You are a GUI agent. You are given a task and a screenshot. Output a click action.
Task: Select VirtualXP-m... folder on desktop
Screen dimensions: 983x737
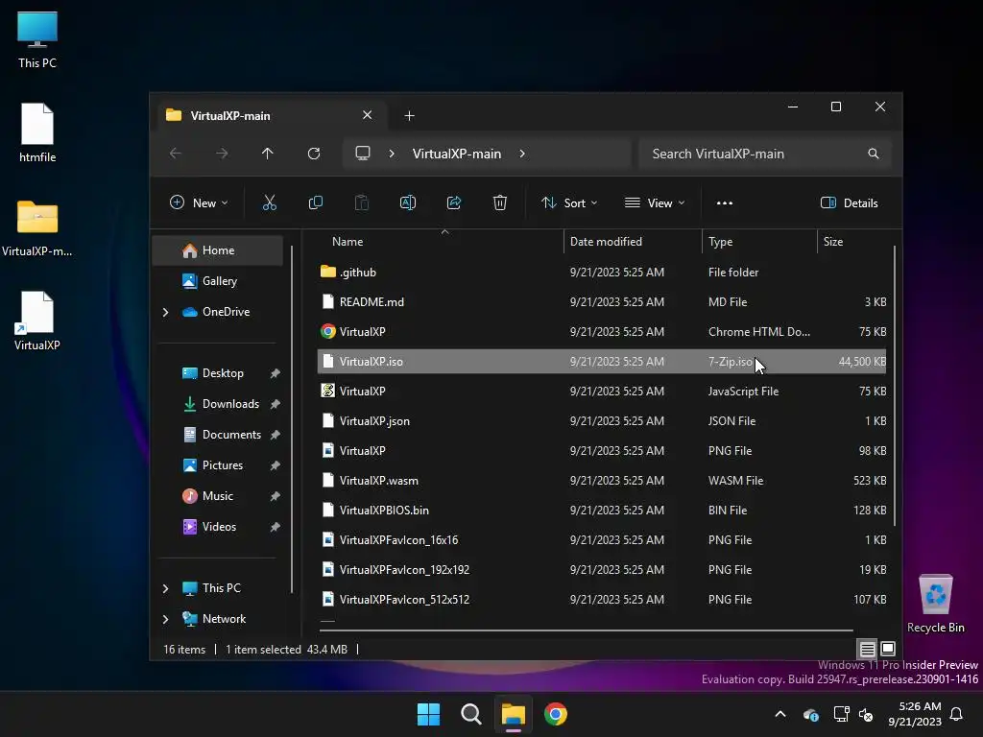click(x=37, y=228)
